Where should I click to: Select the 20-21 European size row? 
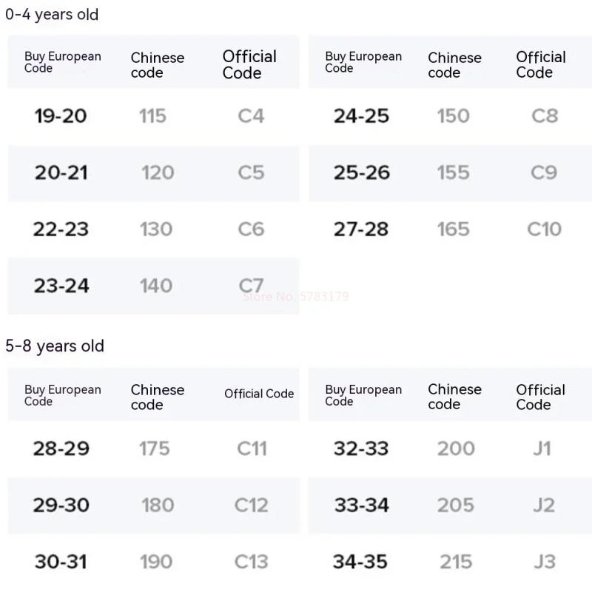click(x=61, y=173)
